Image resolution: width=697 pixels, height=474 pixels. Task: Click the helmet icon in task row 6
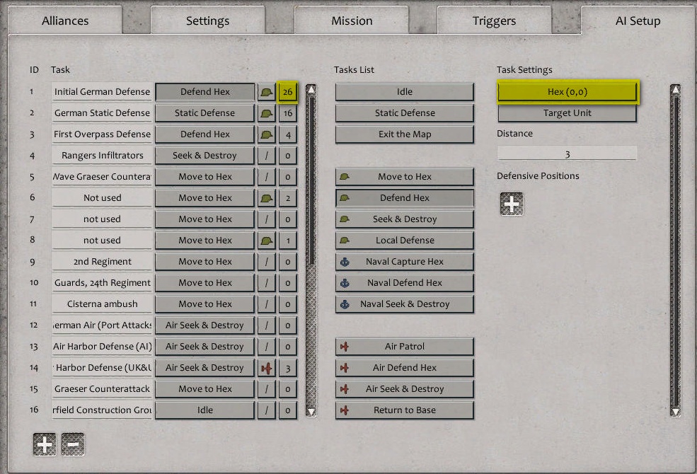[x=266, y=198]
